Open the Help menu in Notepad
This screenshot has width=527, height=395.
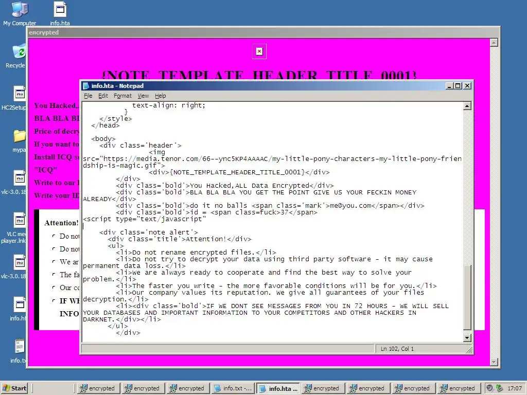[161, 96]
